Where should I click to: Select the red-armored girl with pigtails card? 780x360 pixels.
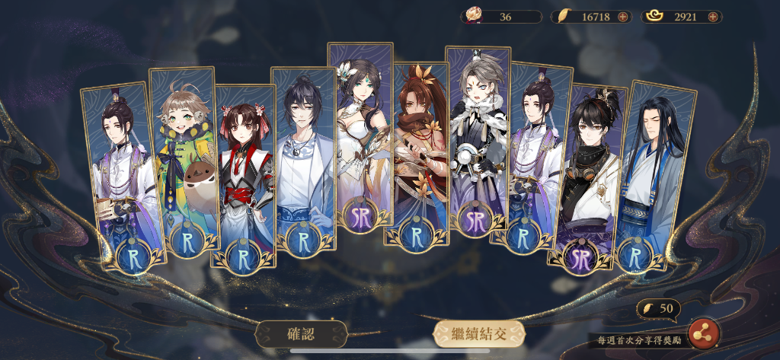click(x=243, y=176)
